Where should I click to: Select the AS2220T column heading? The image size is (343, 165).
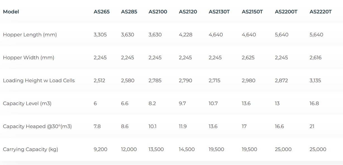tap(321, 12)
